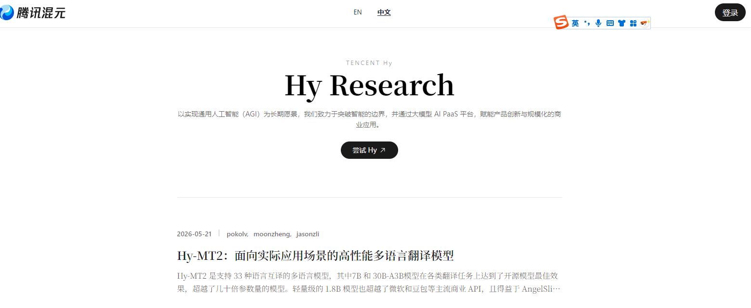Click the AGI vision description text
Viewport: 751px width, 308px height.
[x=369, y=119]
